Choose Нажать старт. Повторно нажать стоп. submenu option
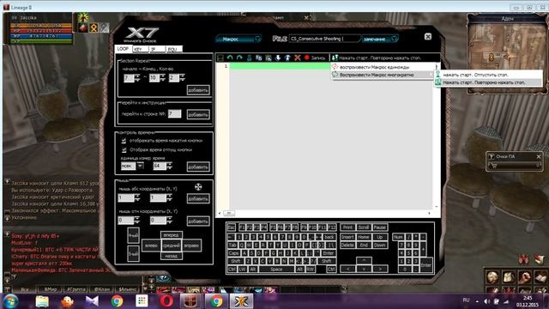 click(x=488, y=82)
